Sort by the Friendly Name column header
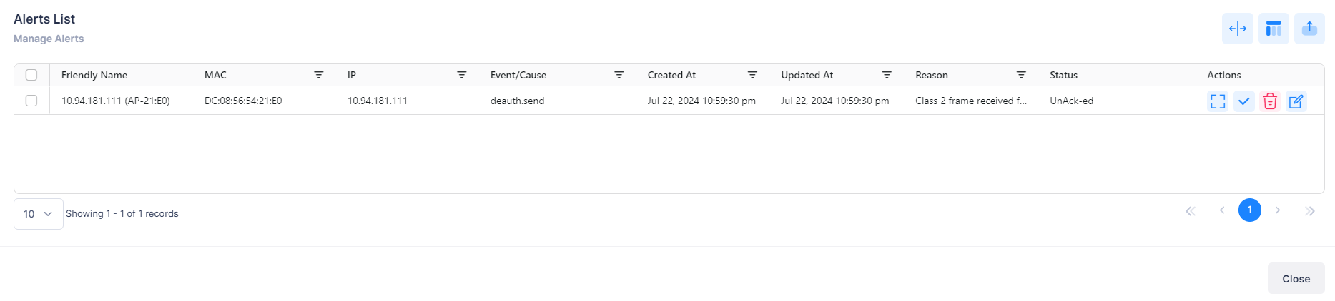 coord(94,75)
